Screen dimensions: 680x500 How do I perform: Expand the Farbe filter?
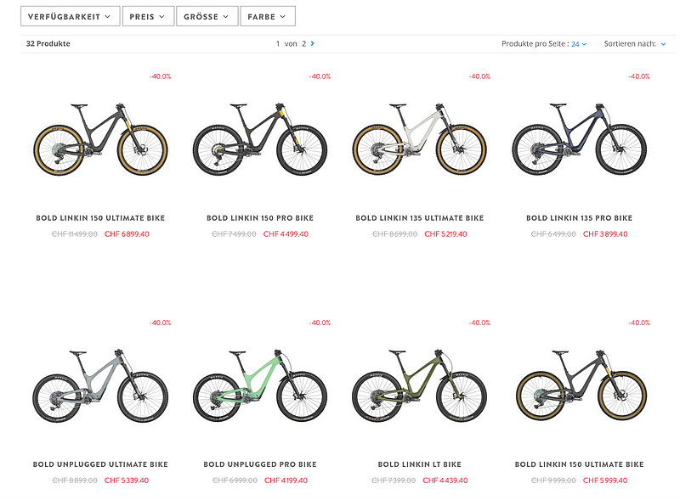(x=267, y=16)
